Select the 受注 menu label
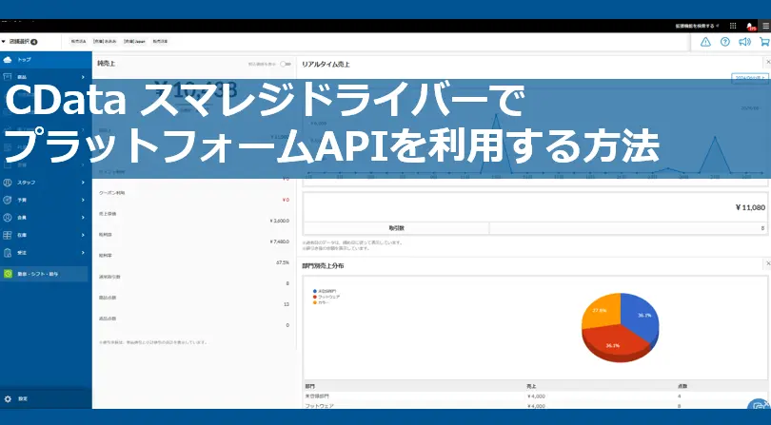 tap(22, 253)
